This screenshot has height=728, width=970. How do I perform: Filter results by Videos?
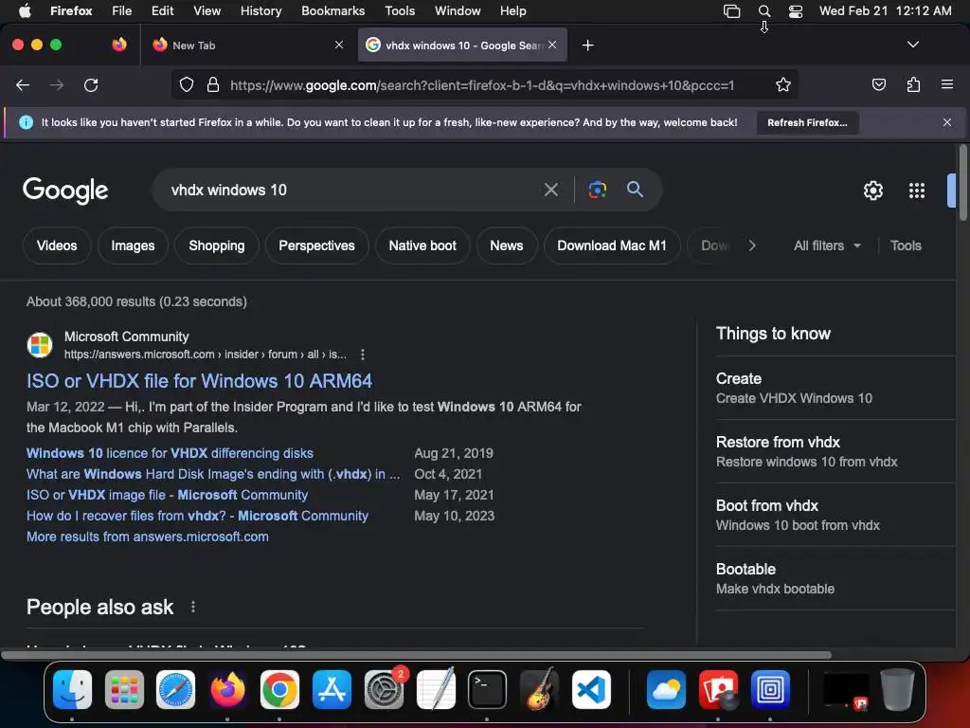pyautogui.click(x=57, y=246)
